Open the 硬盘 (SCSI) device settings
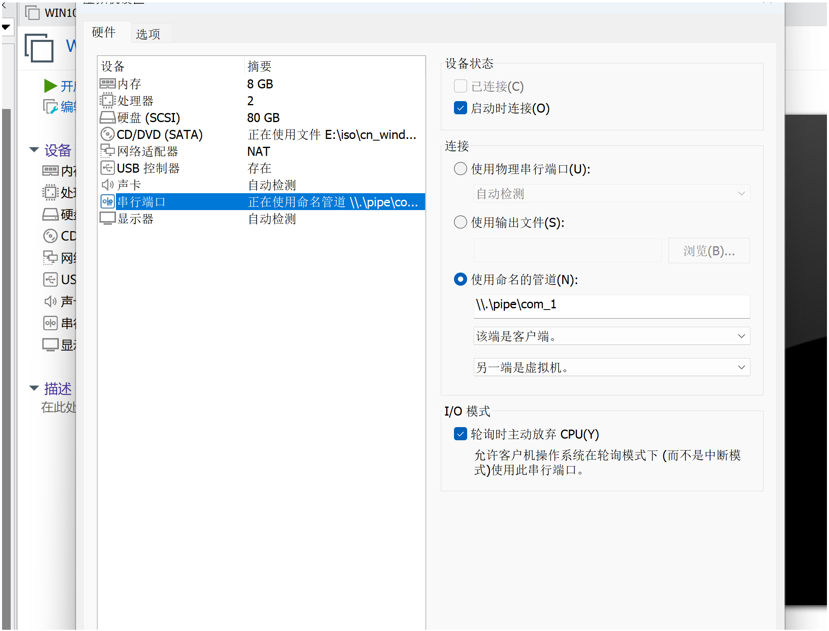 pos(148,118)
